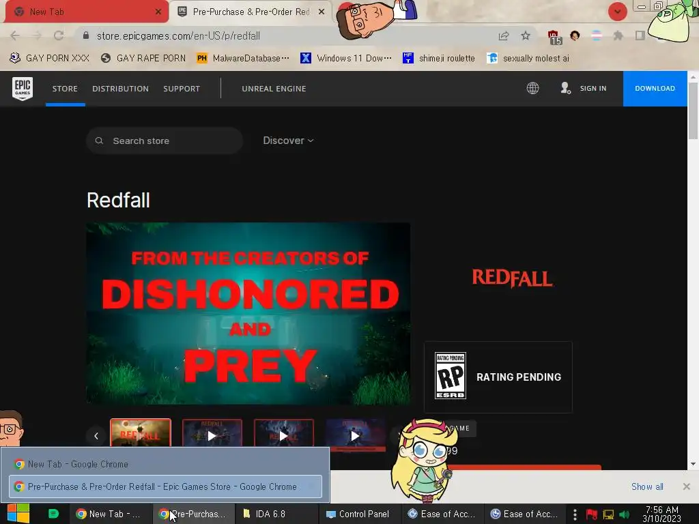
Task: Click the scrollbar up arrow
Action: point(693,76)
